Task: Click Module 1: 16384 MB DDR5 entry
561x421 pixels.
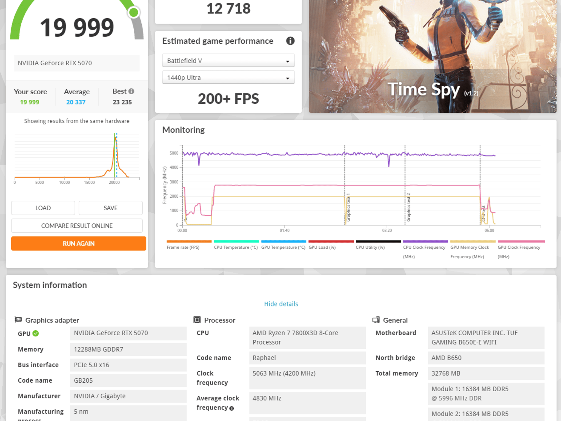Action: 486,394
